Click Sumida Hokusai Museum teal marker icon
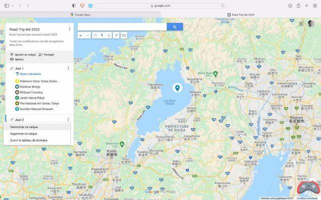Viewport: 321px width, 200px height. tap(17, 109)
